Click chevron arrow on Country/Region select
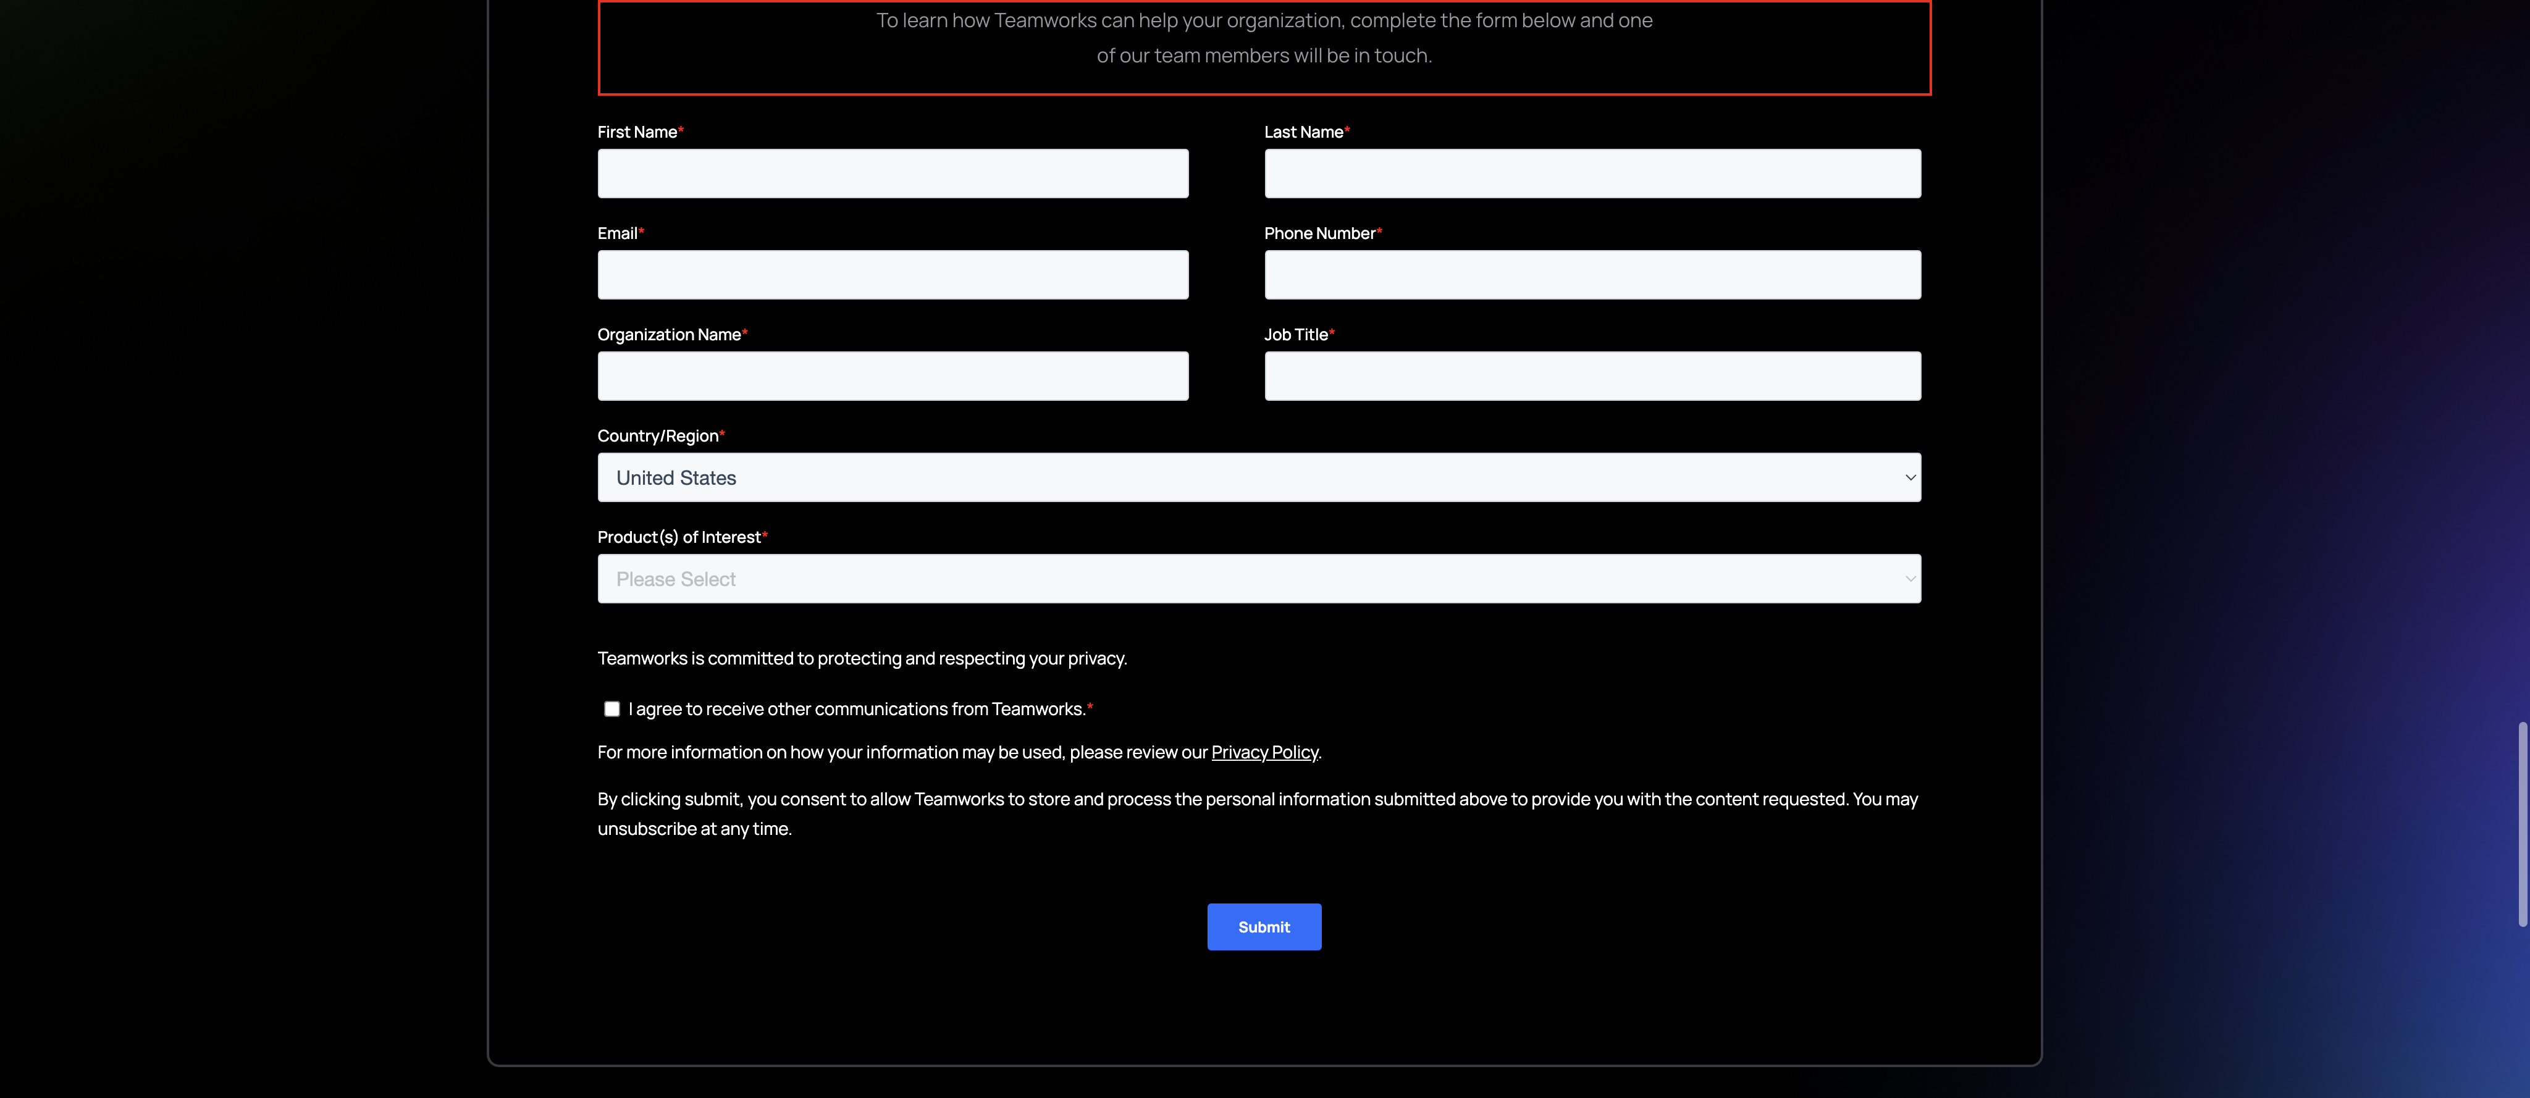This screenshot has height=1098, width=2530. pyautogui.click(x=1910, y=477)
